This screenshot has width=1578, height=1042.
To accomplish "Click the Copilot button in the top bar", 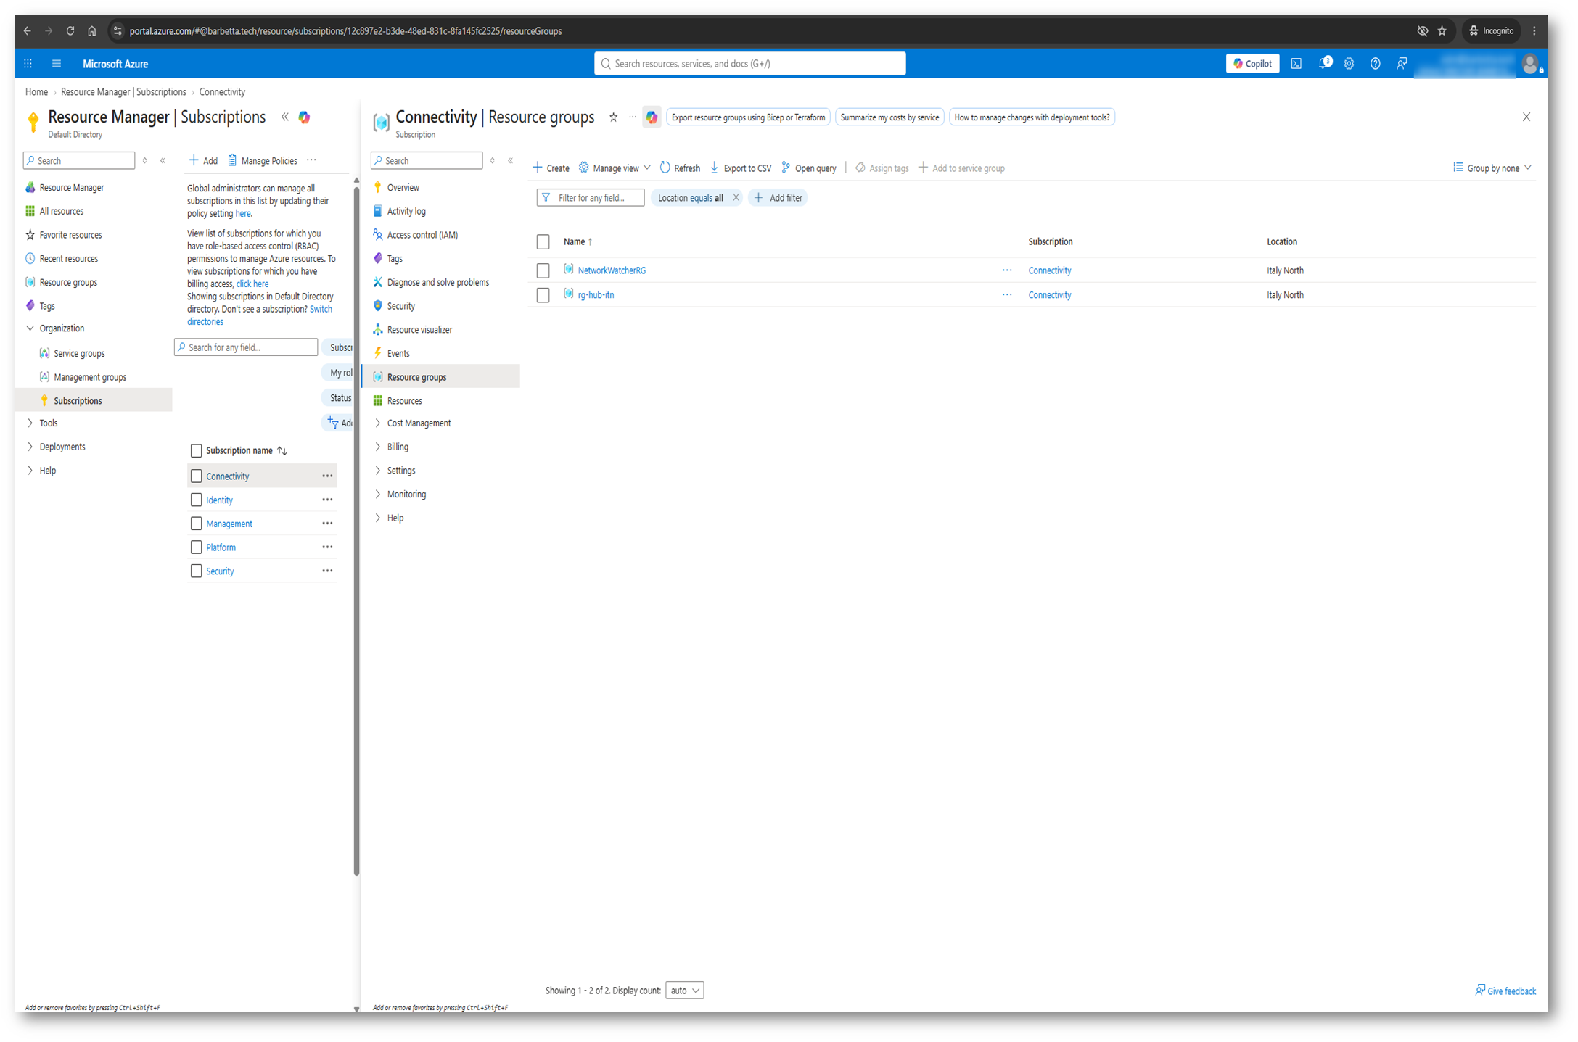I will point(1252,64).
